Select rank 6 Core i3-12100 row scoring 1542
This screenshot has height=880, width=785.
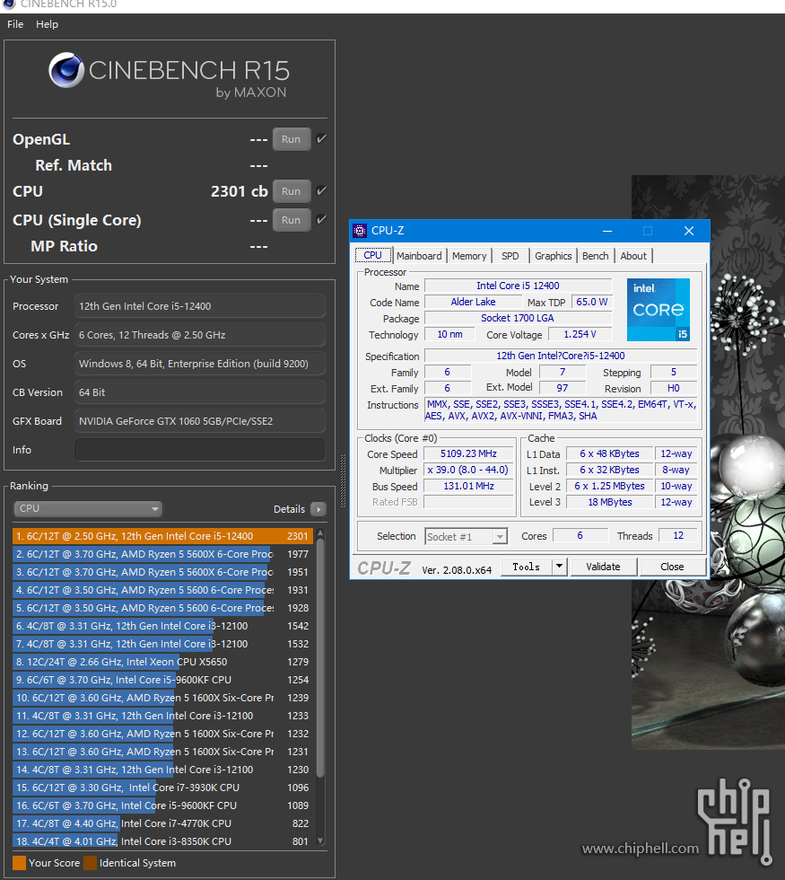pyautogui.click(x=162, y=626)
